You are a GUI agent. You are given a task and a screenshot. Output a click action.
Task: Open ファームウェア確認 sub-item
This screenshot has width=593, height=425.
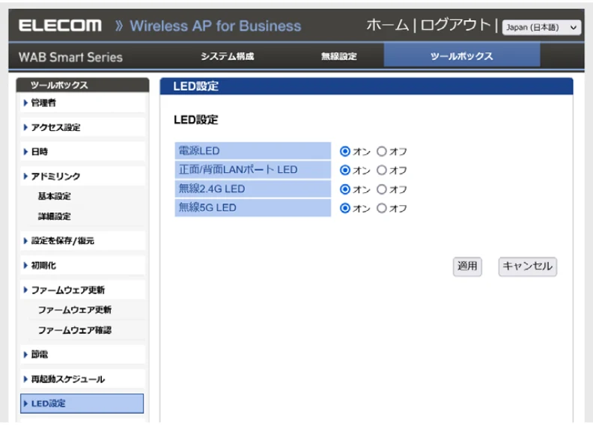click(75, 330)
